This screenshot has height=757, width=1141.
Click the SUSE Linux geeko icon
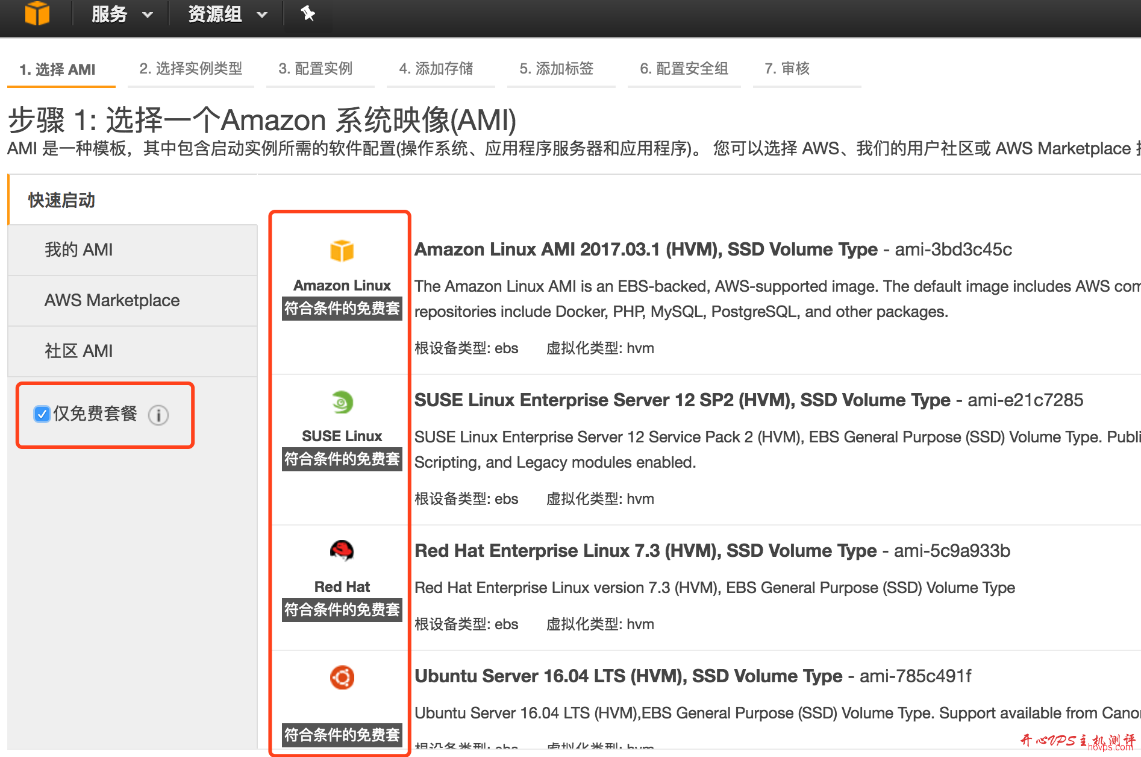pos(342,402)
